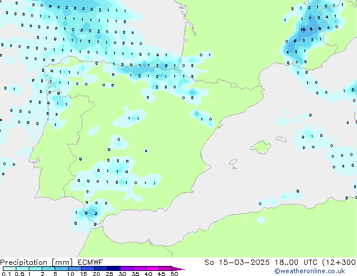Click the 2–5 mm legend swatch
The height and width of the screenshot is (276, 357).
point(48,269)
